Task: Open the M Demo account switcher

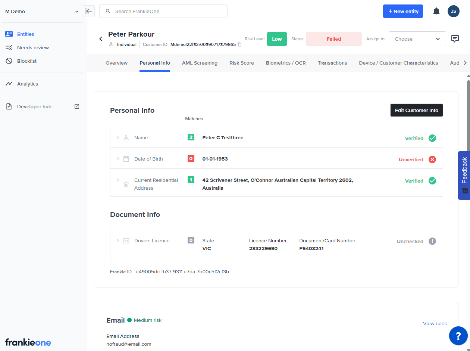Action: pyautogui.click(x=41, y=11)
